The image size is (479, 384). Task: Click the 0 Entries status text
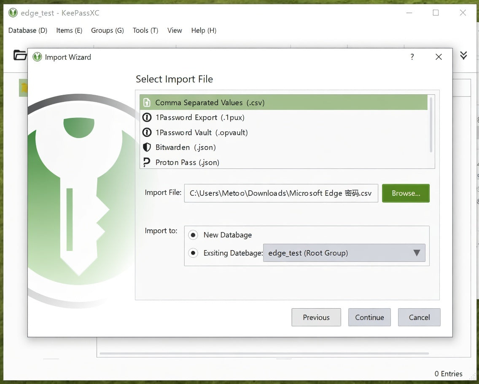click(449, 373)
